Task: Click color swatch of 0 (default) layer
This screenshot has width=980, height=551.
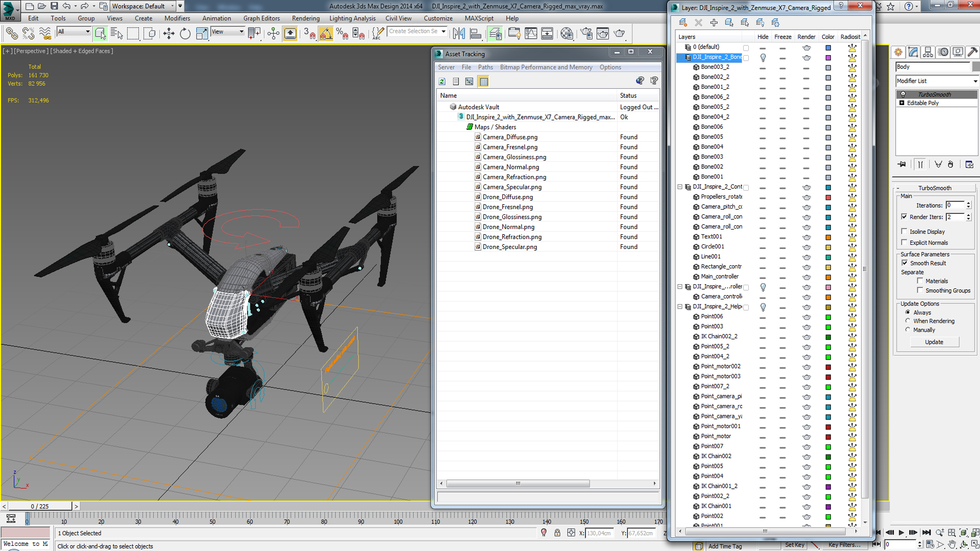Action: click(828, 47)
